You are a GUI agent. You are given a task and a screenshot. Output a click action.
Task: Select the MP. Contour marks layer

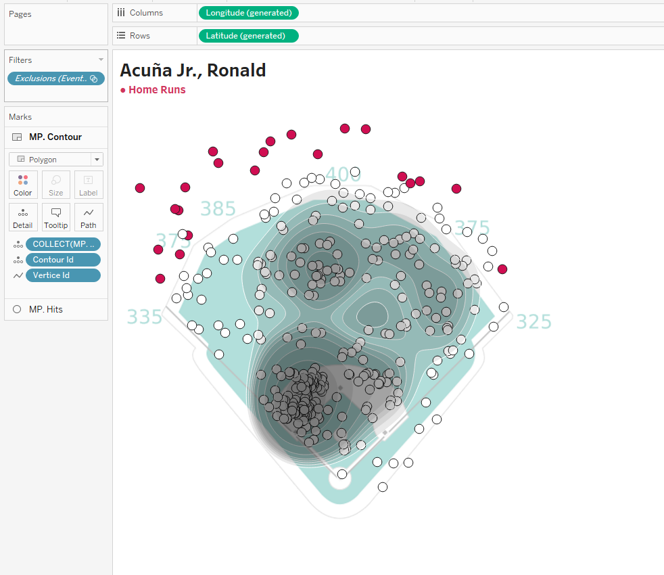pos(55,137)
